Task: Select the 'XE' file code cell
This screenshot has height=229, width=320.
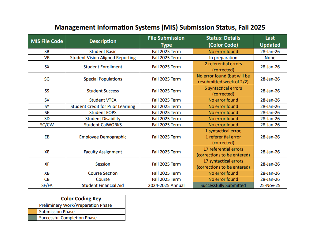Action: 47,152
